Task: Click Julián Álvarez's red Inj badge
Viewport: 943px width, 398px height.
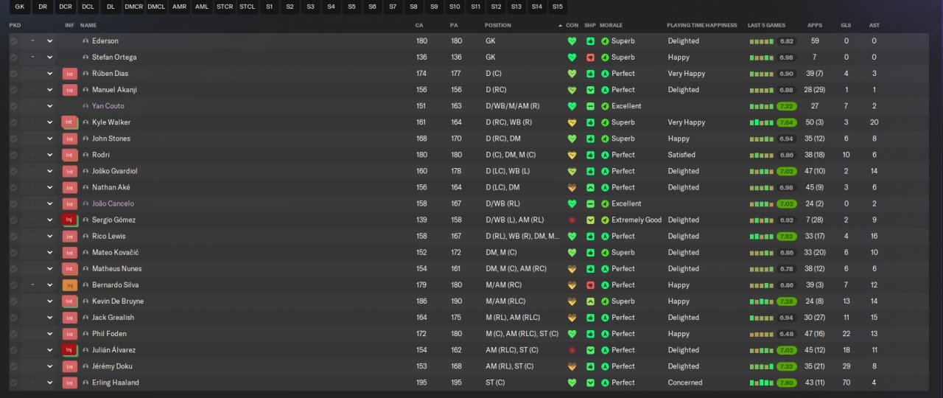Action: click(70, 349)
